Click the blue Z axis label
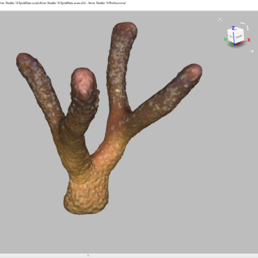The width and height of the screenshot is (258, 258). (233, 28)
